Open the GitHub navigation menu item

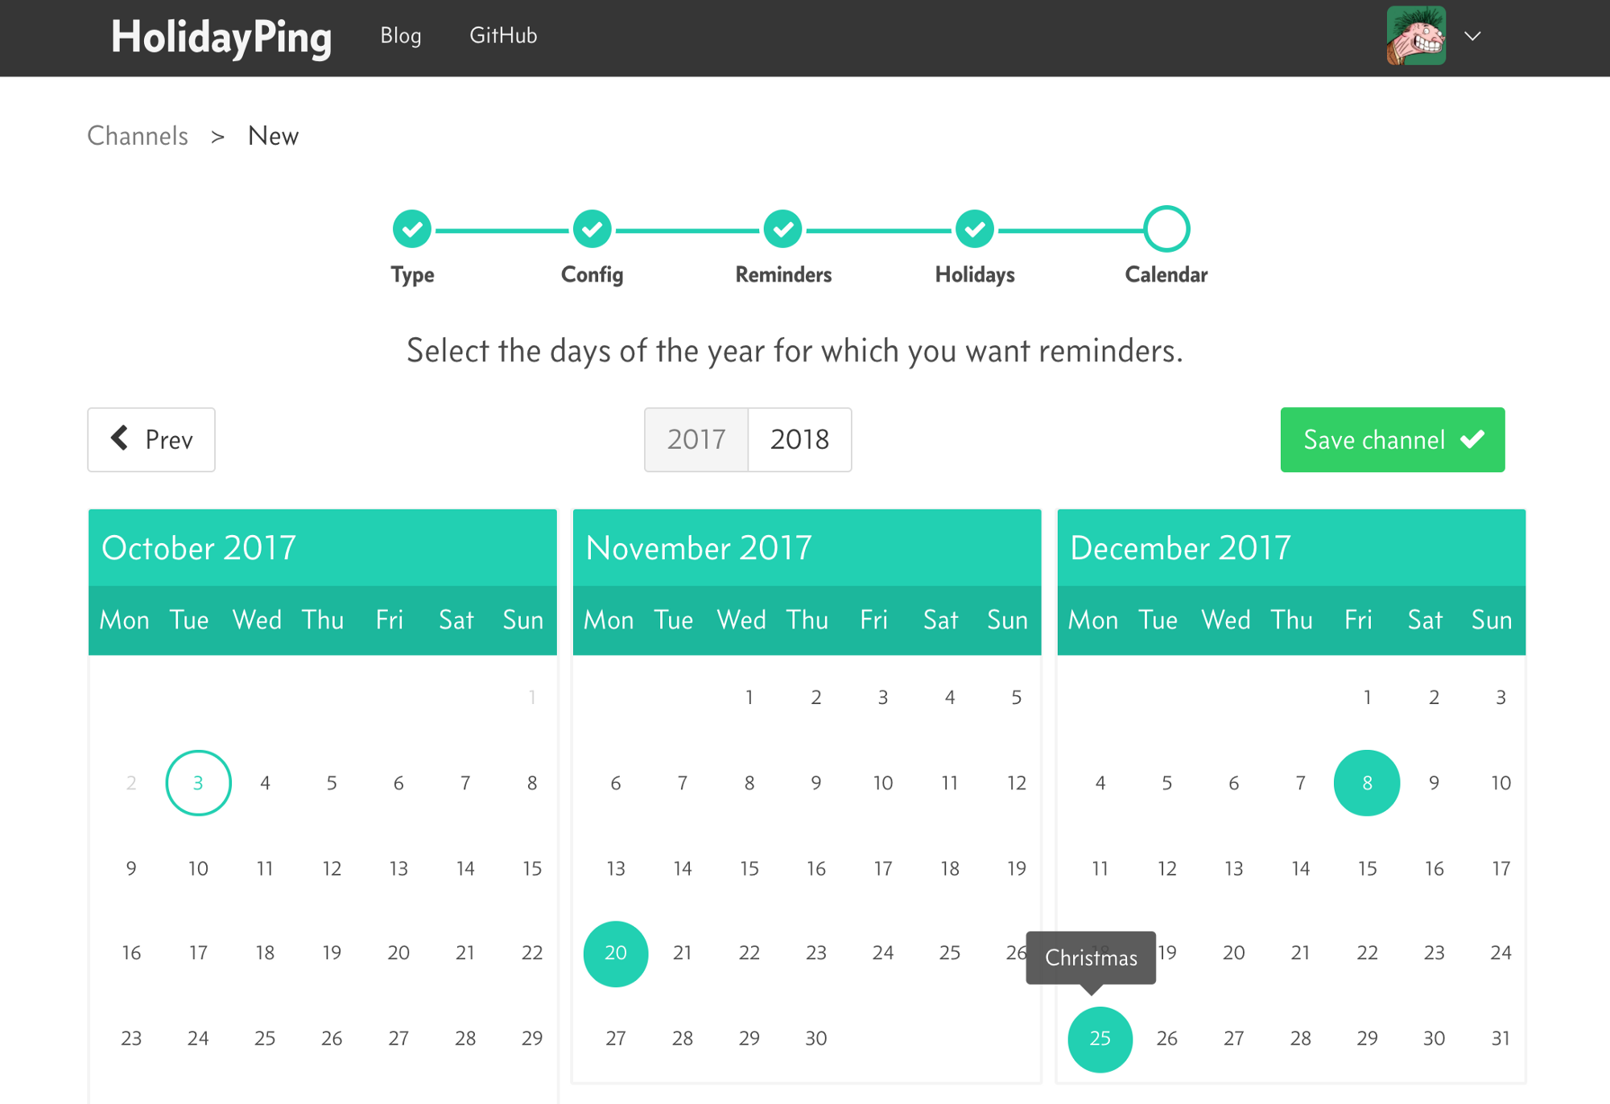click(502, 35)
